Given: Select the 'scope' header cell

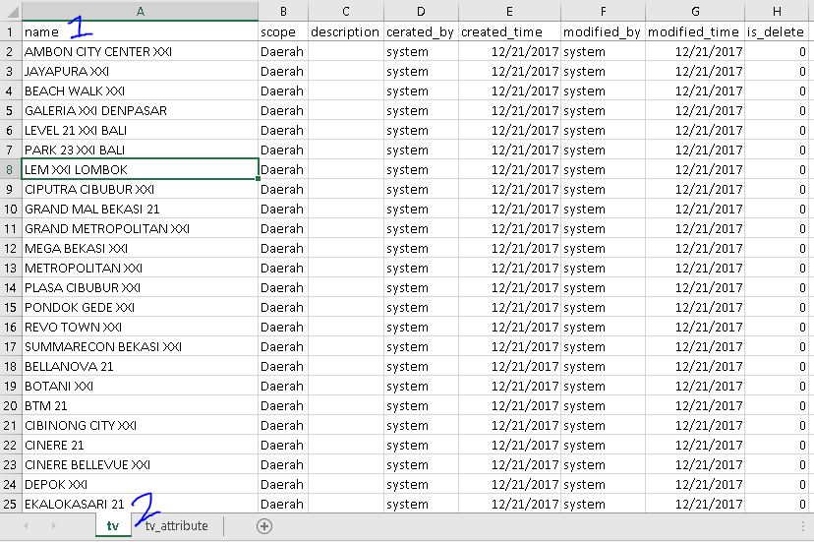Looking at the screenshot, I should (x=282, y=31).
